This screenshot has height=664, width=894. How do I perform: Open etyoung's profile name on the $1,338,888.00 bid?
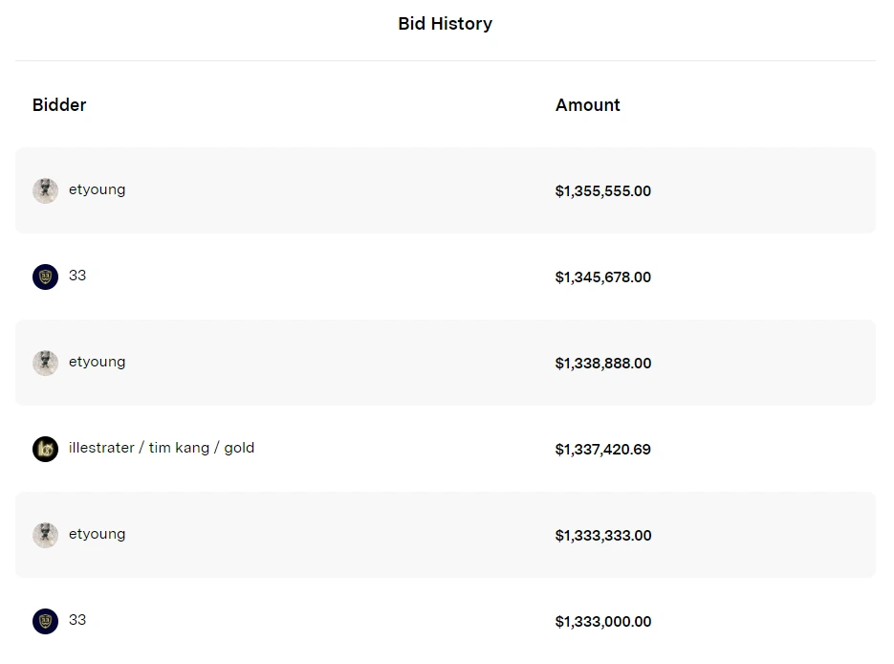click(x=97, y=362)
